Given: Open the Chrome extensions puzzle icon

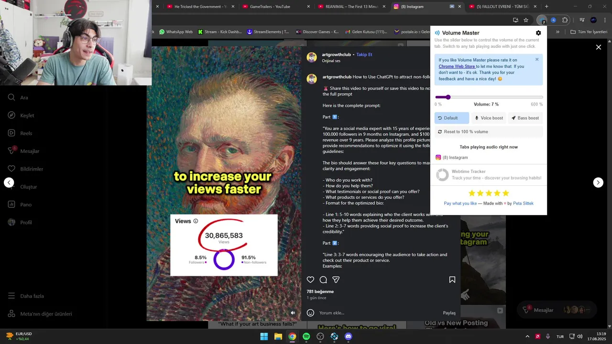Looking at the screenshot, I should pyautogui.click(x=565, y=20).
